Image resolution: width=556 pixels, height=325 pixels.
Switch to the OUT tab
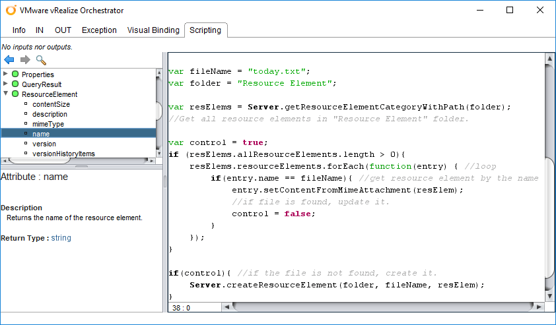63,30
